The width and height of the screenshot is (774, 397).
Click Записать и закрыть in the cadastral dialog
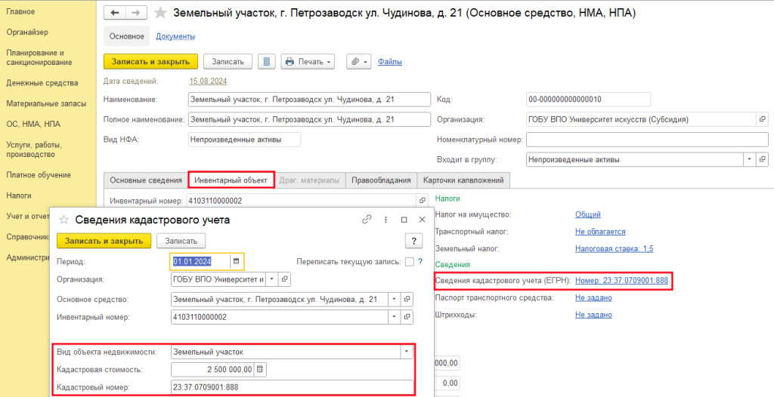(104, 241)
